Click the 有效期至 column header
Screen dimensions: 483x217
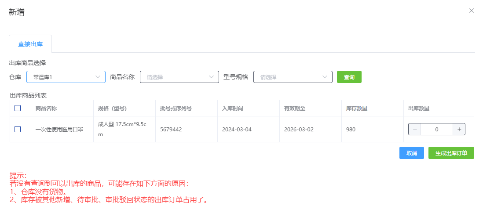click(295, 108)
